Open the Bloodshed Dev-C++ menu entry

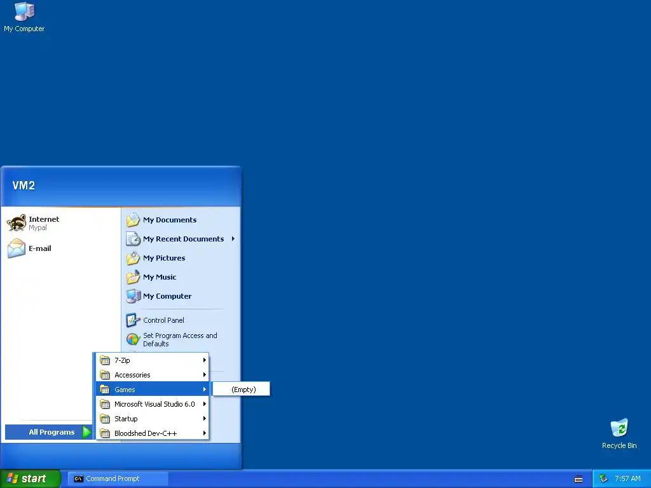152,433
